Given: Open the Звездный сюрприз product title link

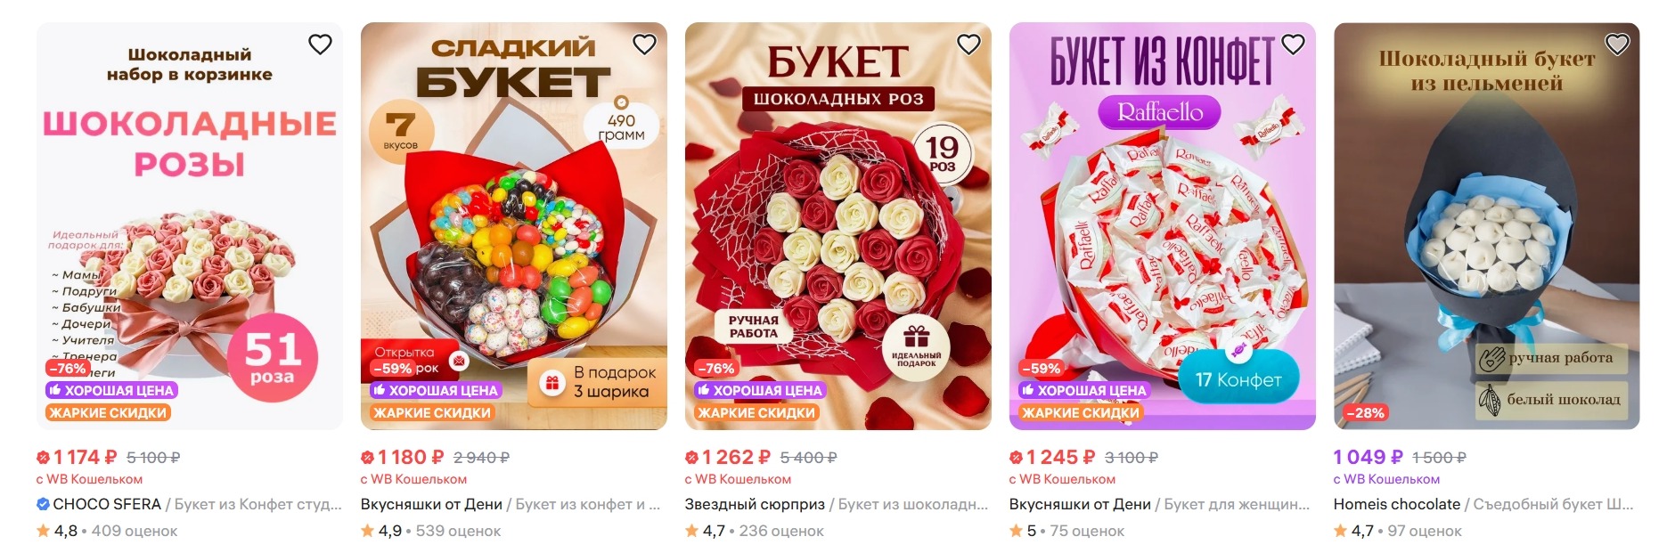Looking at the screenshot, I should tap(837, 504).
